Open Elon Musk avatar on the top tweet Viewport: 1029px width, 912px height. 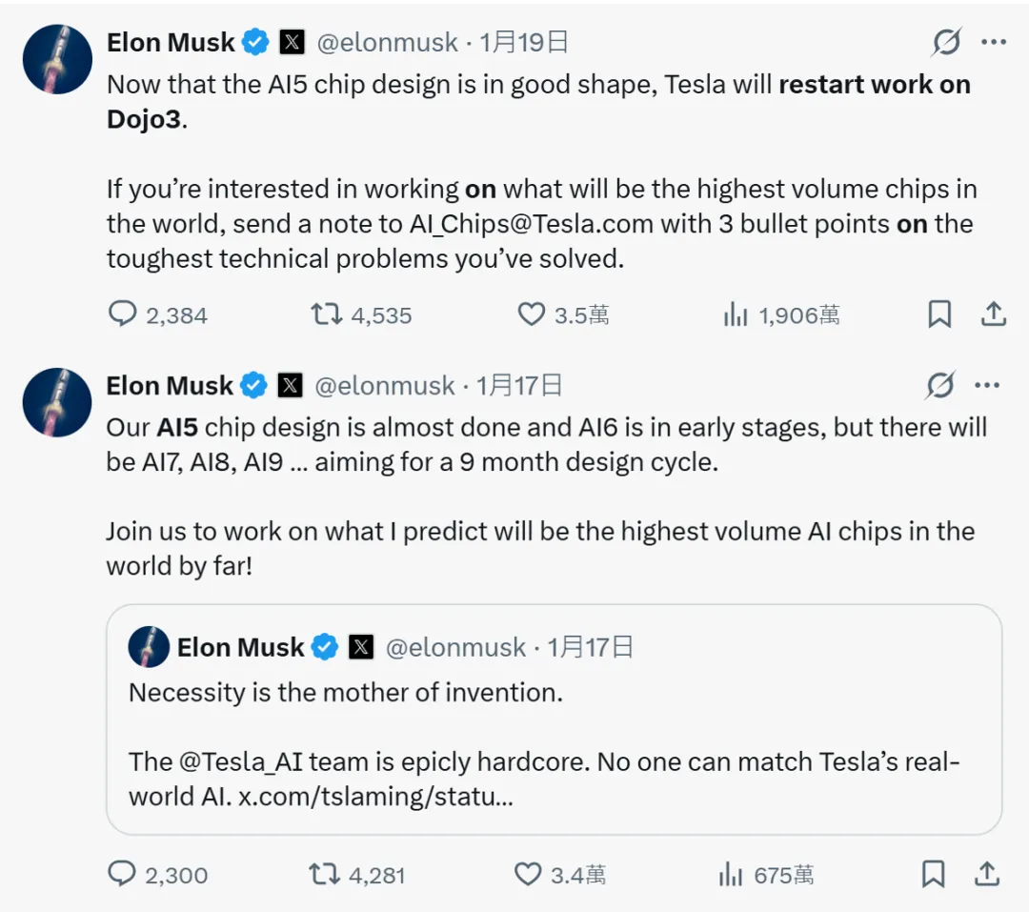(57, 59)
